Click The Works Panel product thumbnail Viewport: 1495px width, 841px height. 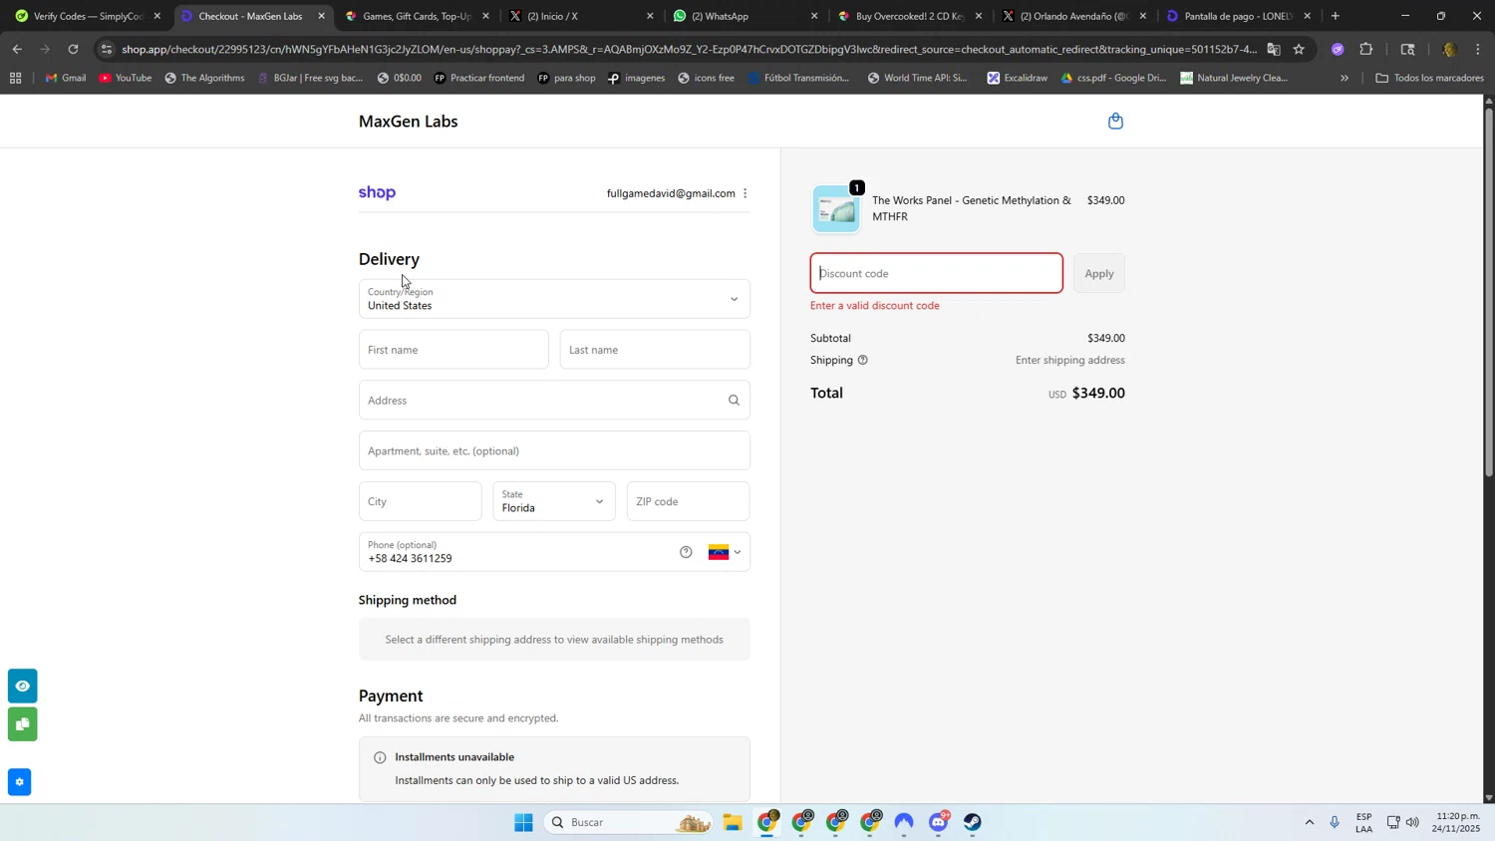click(835, 209)
